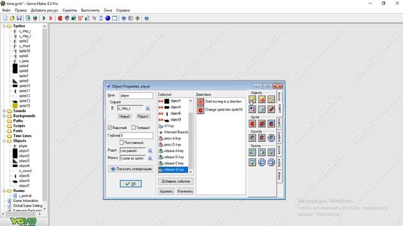Image resolution: width=403 pixels, height=226 pixels.
Task: Open the Добавить ресурс menu
Action: click(x=45, y=10)
